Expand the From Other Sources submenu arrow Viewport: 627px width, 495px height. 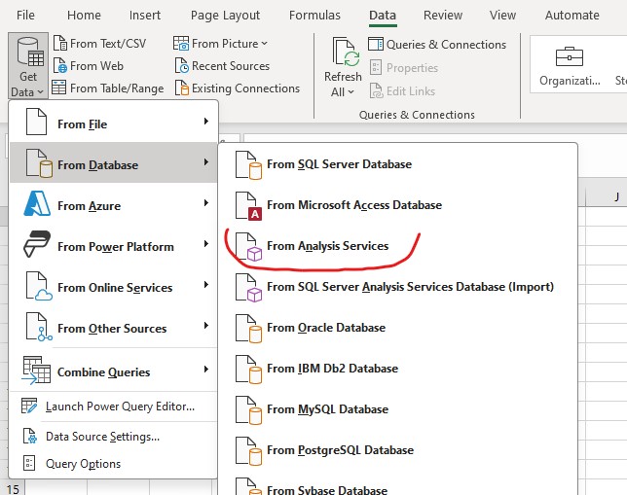coord(206,325)
